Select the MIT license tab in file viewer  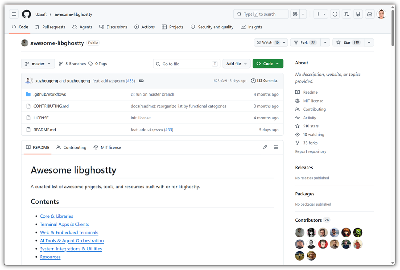tap(107, 148)
